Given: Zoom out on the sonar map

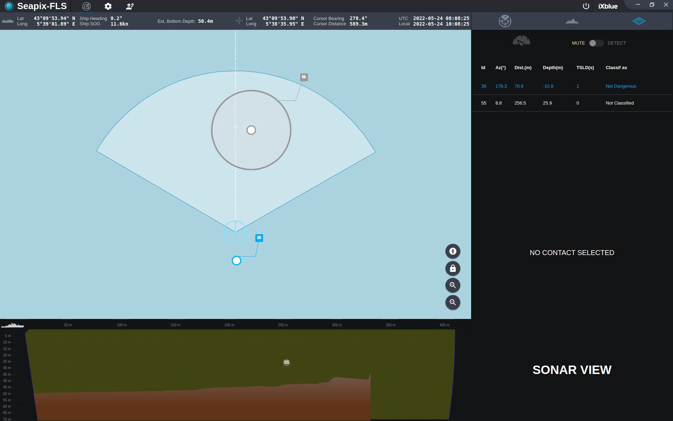Looking at the screenshot, I should coord(453,302).
